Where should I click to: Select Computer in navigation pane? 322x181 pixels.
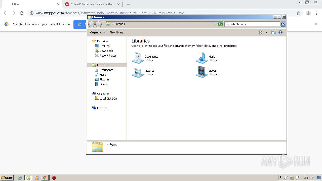click(x=103, y=94)
